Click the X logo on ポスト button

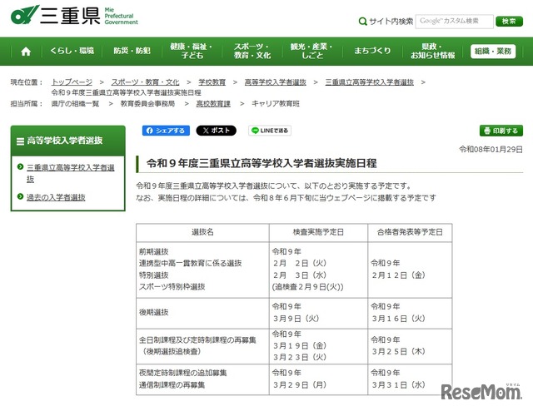(x=206, y=131)
